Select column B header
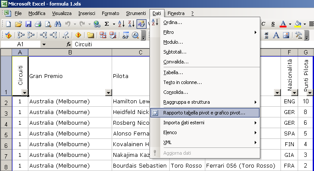The width and height of the screenshot is (314, 171). click(x=70, y=53)
